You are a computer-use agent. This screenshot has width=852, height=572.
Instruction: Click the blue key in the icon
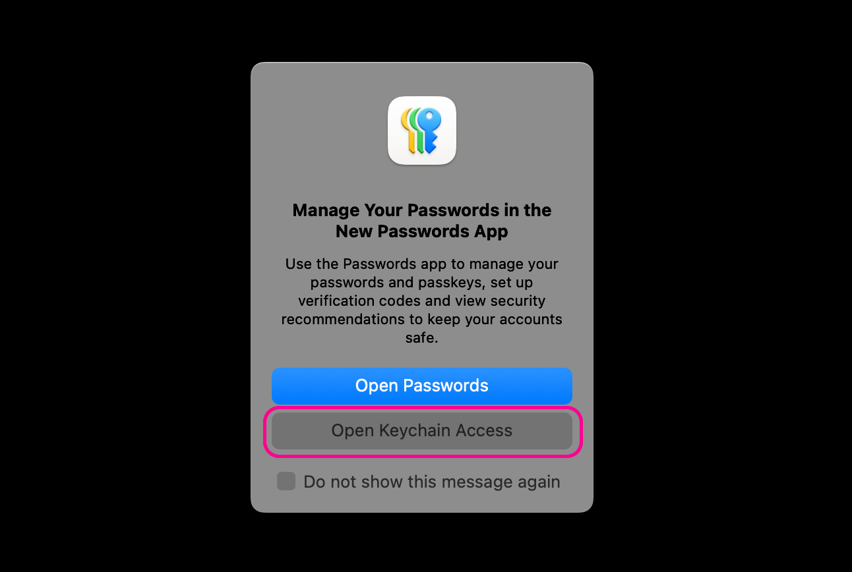[x=430, y=130]
